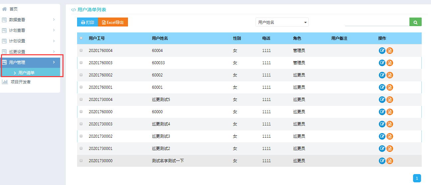Open 用户清单 submenu item
431x185 pixels.
pos(27,73)
